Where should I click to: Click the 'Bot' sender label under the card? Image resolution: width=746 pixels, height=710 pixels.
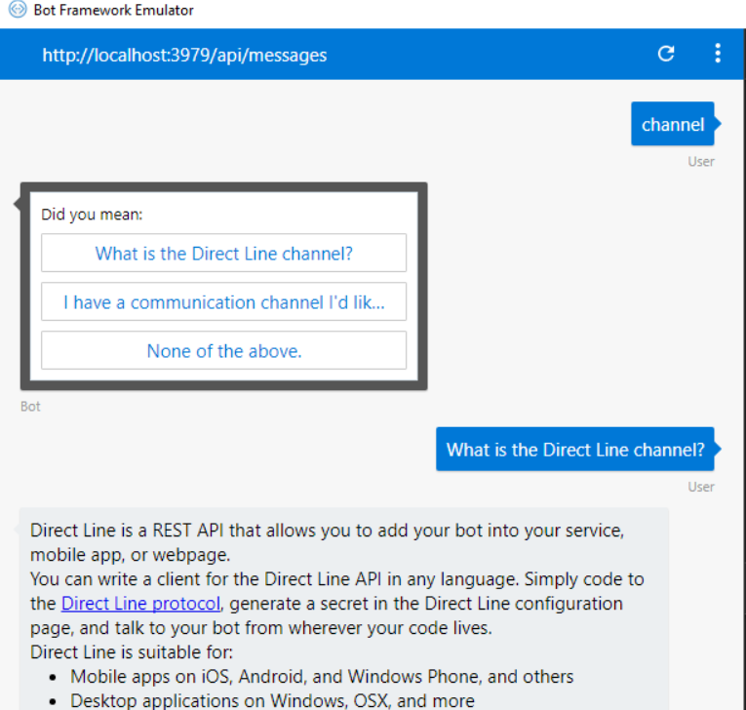coord(30,407)
